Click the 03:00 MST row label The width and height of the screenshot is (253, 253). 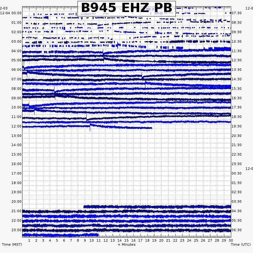tap(16, 41)
